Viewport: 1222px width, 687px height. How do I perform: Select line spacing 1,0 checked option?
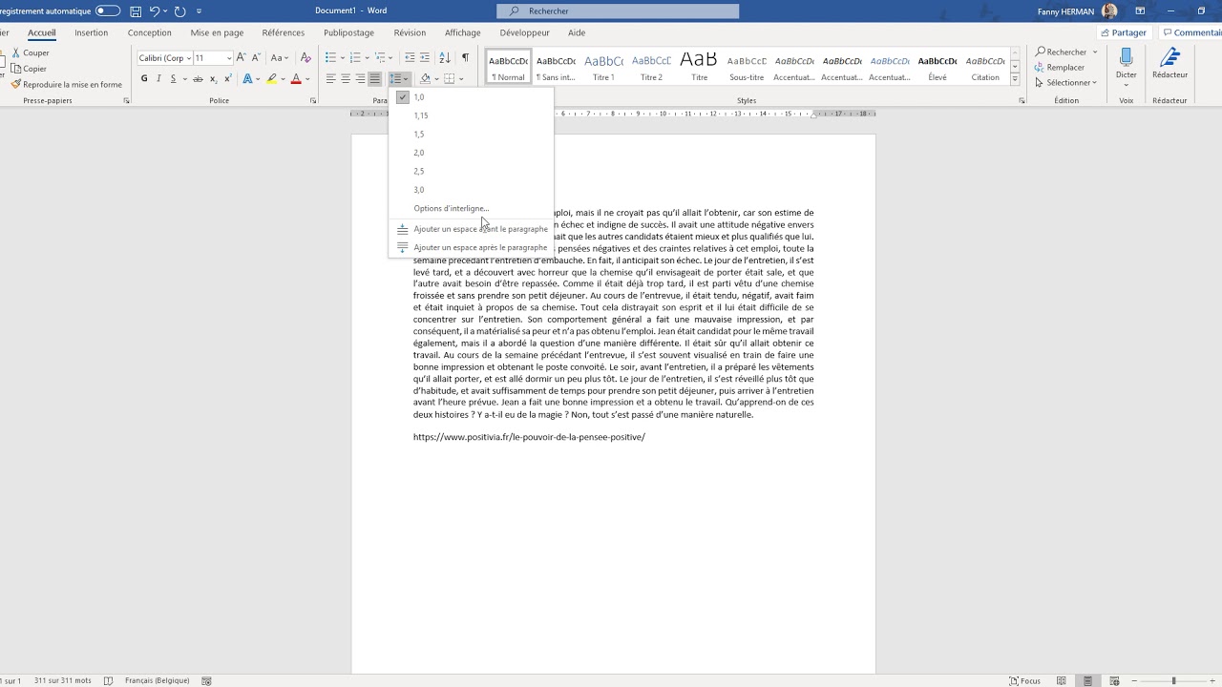(x=471, y=97)
